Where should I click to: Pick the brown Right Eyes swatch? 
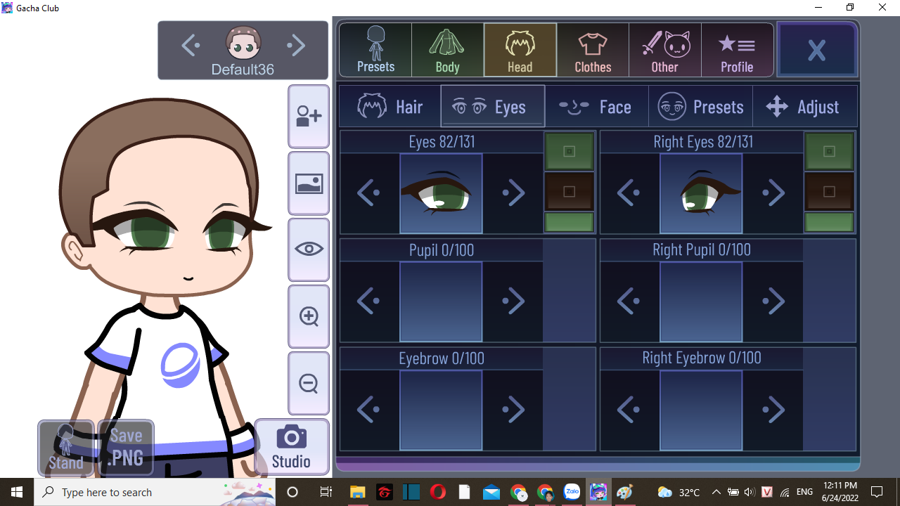[x=829, y=191]
